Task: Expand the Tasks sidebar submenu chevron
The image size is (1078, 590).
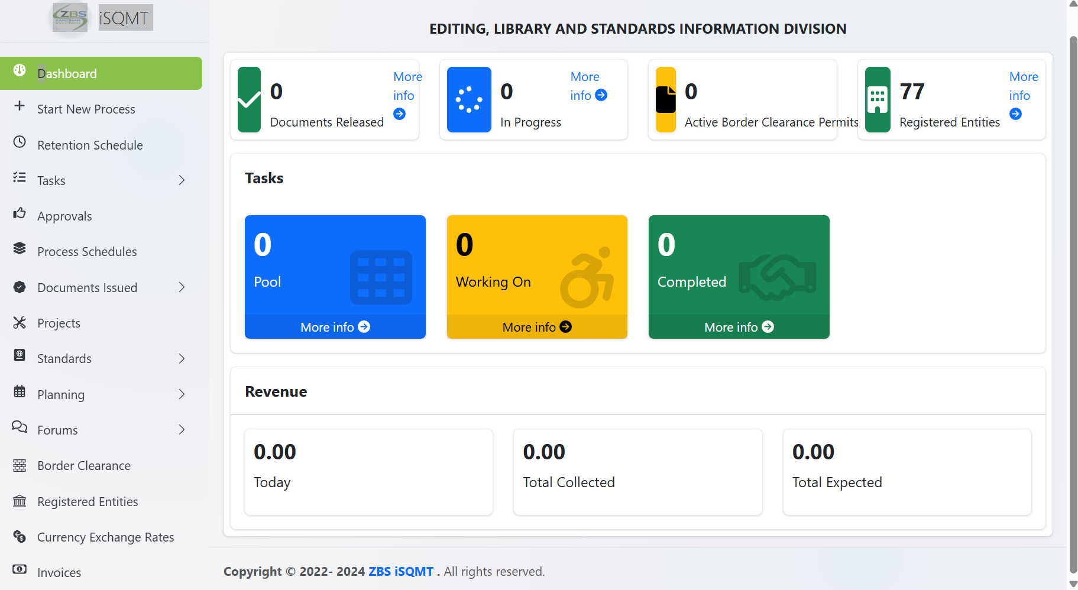Action: click(182, 180)
